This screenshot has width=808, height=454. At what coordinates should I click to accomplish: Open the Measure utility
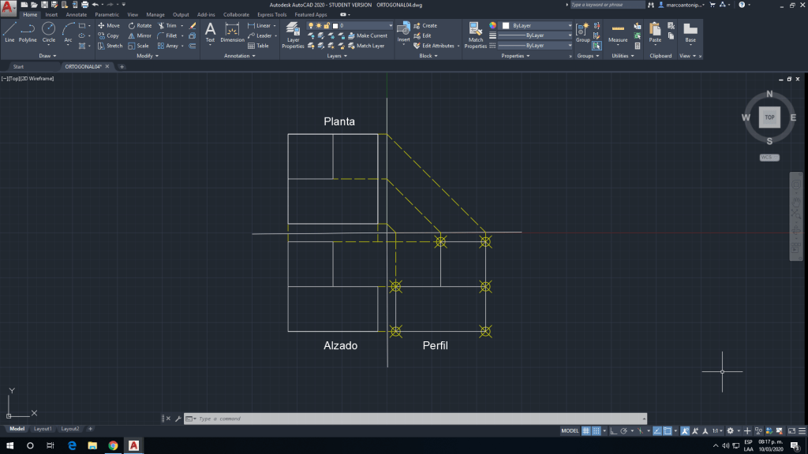tap(618, 32)
